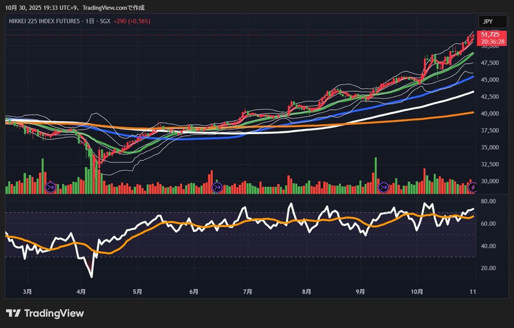Click the purple lightning event icon
This screenshot has height=328, width=514.
pyautogui.click(x=473, y=188)
